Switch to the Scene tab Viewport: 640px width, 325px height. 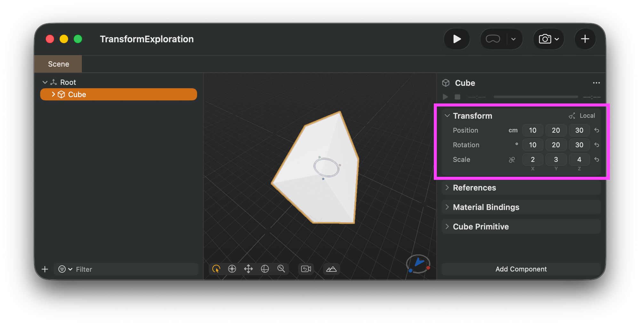(x=58, y=64)
